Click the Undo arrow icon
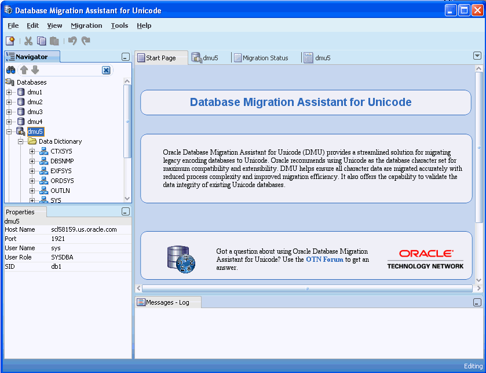This screenshot has height=373, width=486. (72, 41)
